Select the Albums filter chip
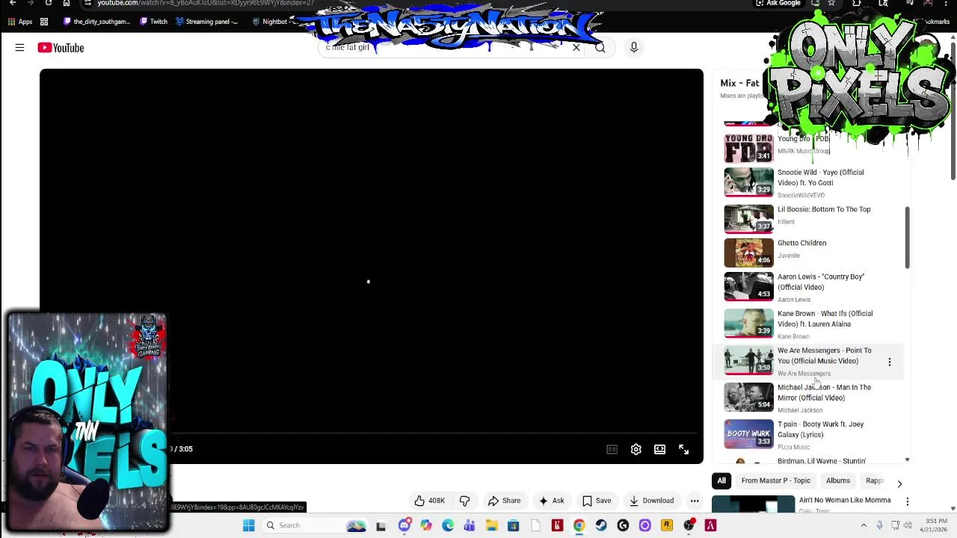The height and width of the screenshot is (538, 957). 838,480
